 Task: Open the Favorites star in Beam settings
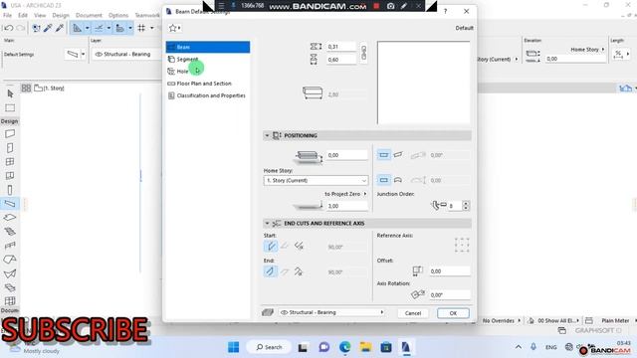point(175,28)
